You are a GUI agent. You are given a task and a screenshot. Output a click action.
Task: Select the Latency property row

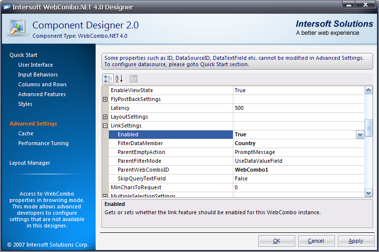pyautogui.click(x=236, y=108)
